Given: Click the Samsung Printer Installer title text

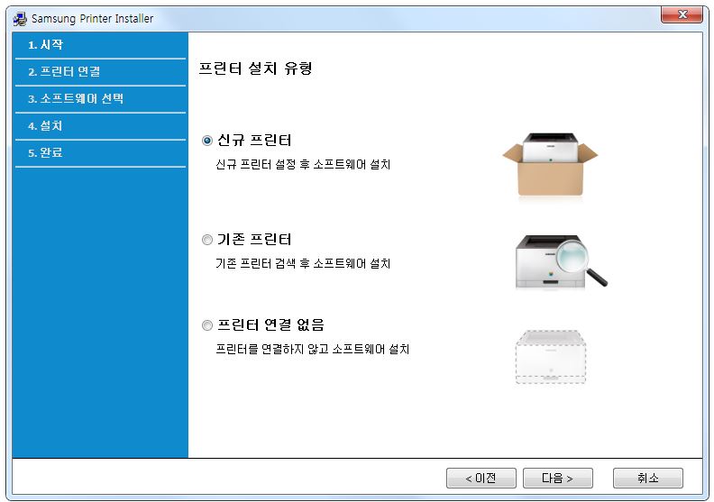Looking at the screenshot, I should tap(93, 19).
